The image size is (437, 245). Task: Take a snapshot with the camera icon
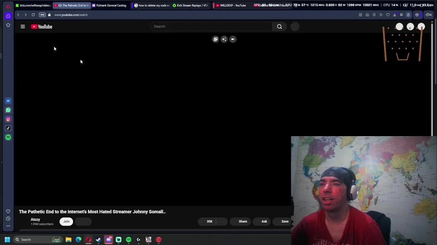tap(367, 15)
